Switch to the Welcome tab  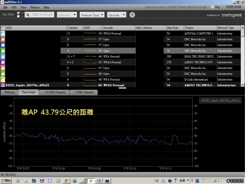click(x=9, y=92)
